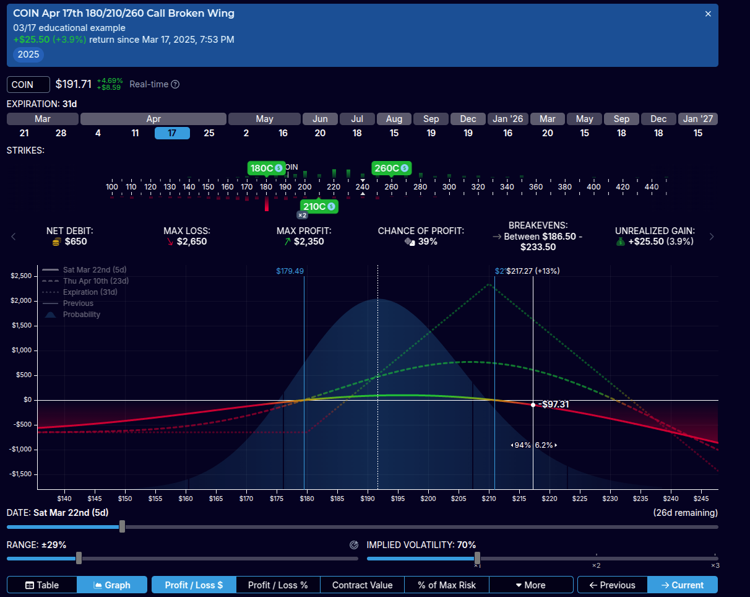
Task: Click the Implied Volatility slider handle
Action: click(477, 558)
